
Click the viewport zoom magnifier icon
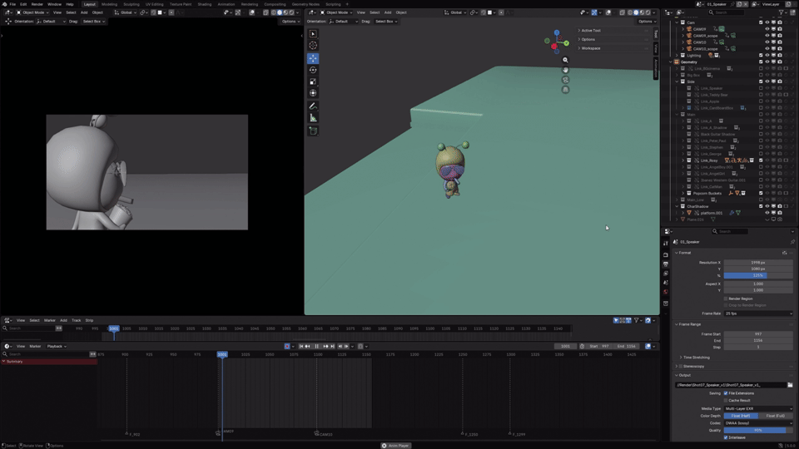click(565, 60)
